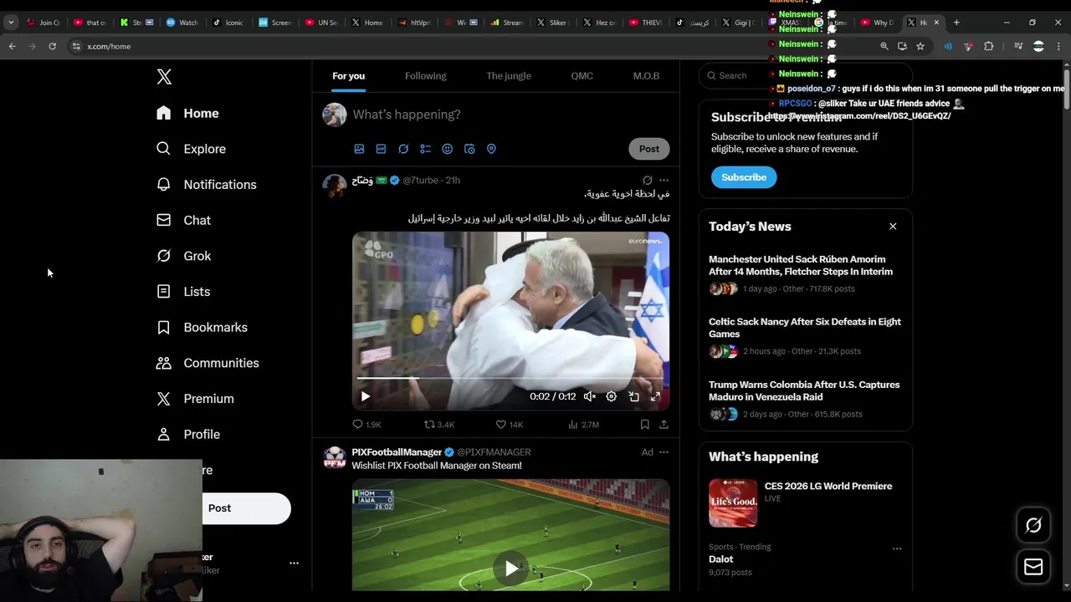Open account menu dots near Post button

[294, 564]
